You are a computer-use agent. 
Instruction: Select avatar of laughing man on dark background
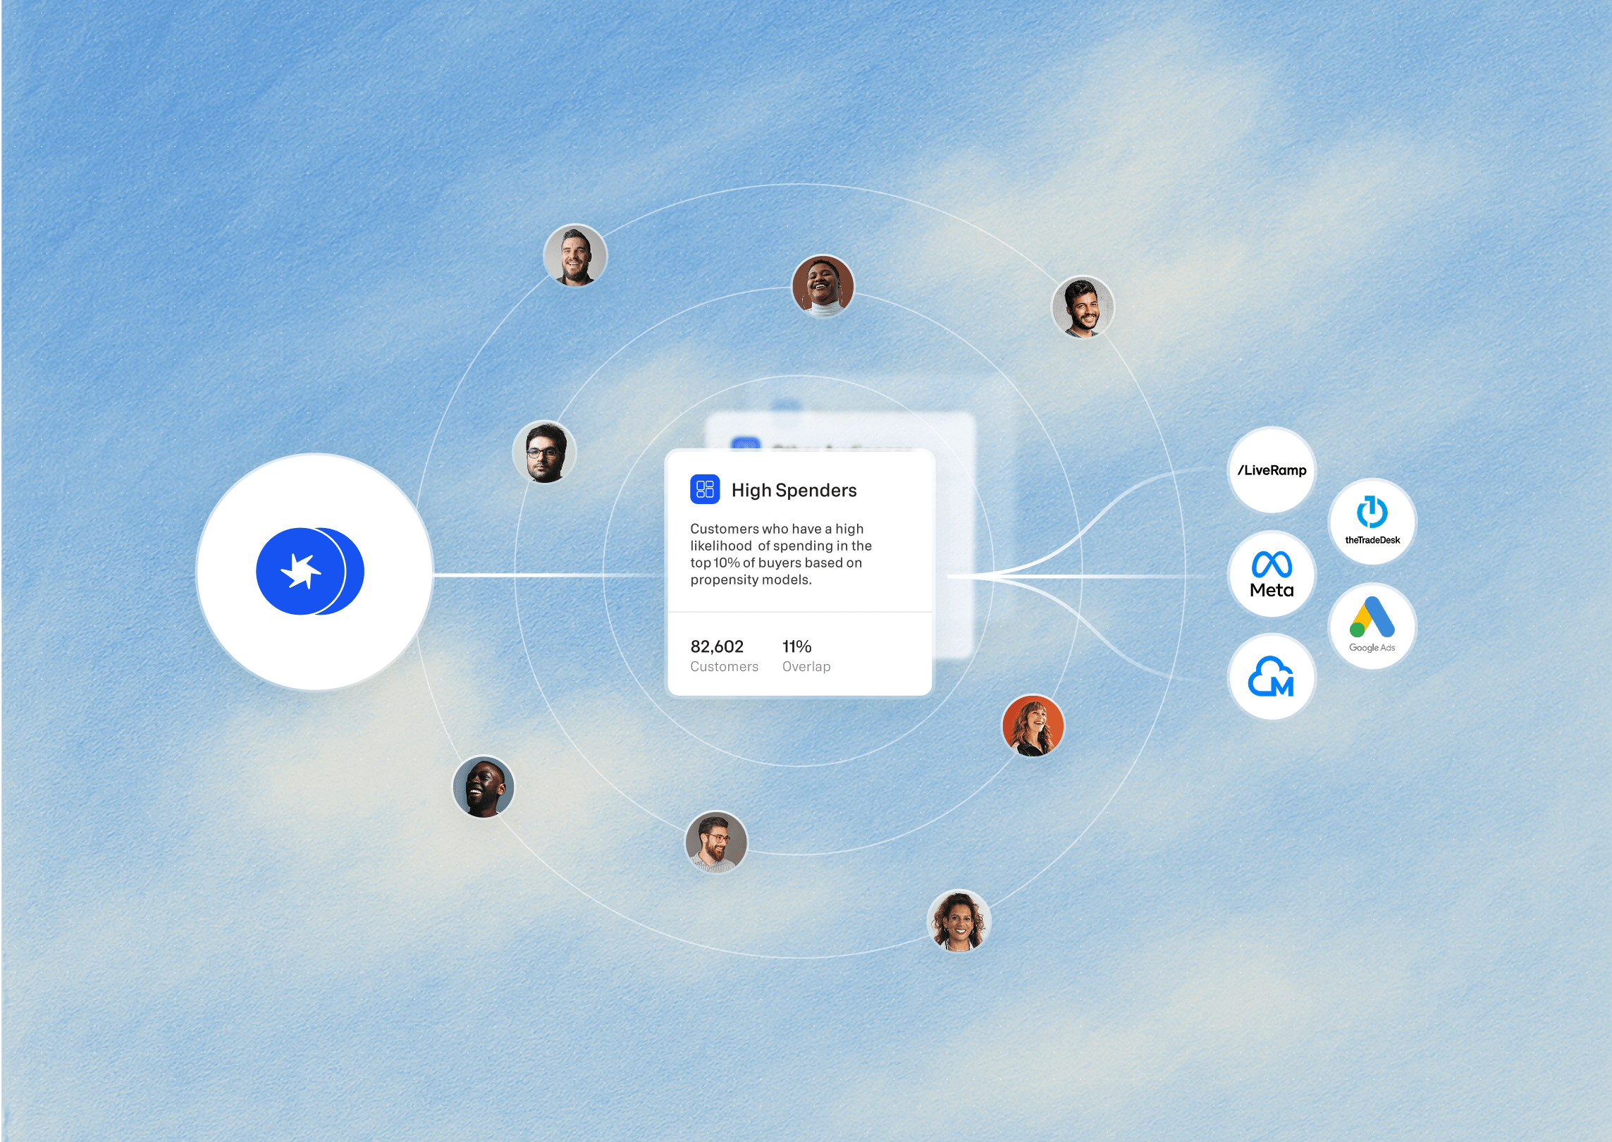(x=484, y=787)
